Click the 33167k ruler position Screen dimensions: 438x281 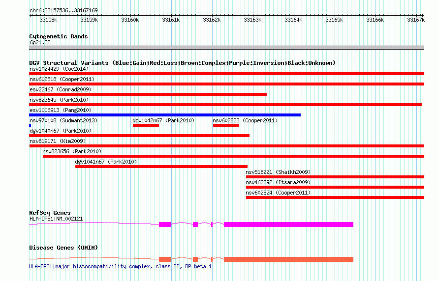pyautogui.click(x=416, y=20)
